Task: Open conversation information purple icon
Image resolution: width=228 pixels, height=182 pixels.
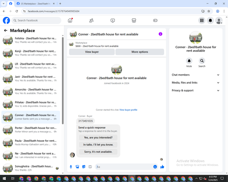Action: tap(161, 34)
